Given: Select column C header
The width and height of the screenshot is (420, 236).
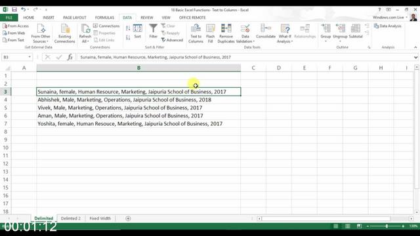Looking at the screenshot, I should click(253, 68).
